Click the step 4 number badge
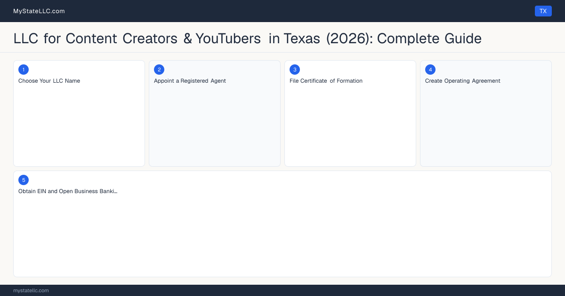 pyautogui.click(x=430, y=70)
